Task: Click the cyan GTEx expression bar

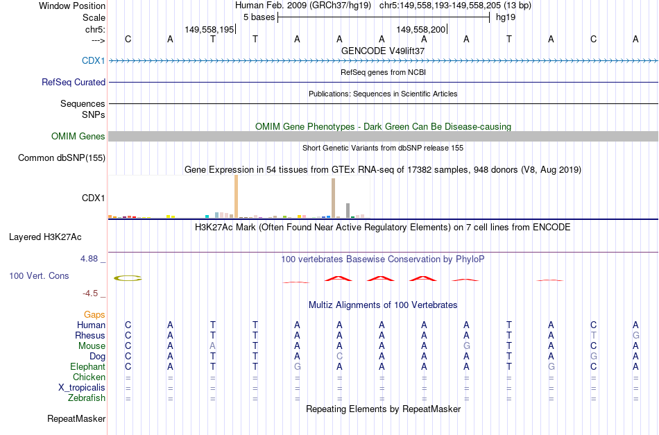Action: click(207, 216)
